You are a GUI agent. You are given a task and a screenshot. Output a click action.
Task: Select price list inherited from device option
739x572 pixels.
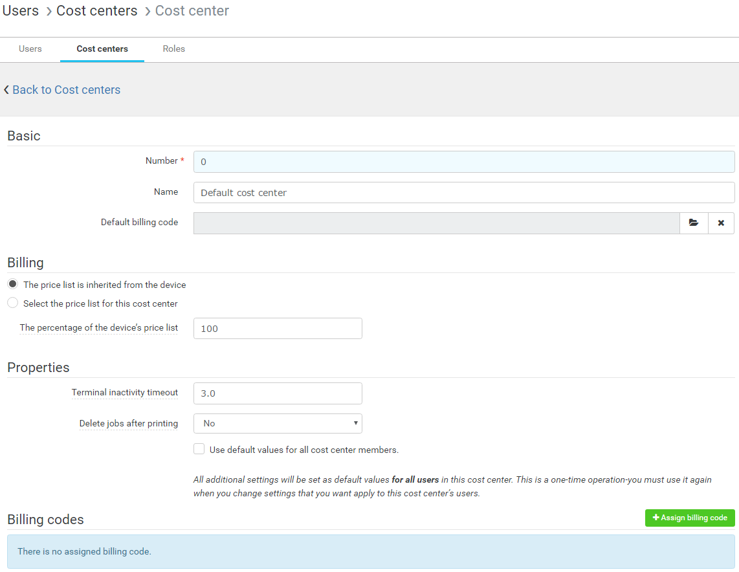click(13, 285)
